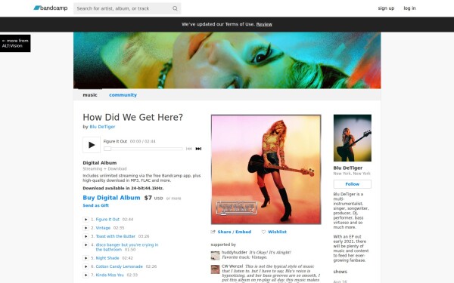This screenshot has height=283, width=454.
Task: Play track 7 Kinda Miss You
Action: click(86, 275)
